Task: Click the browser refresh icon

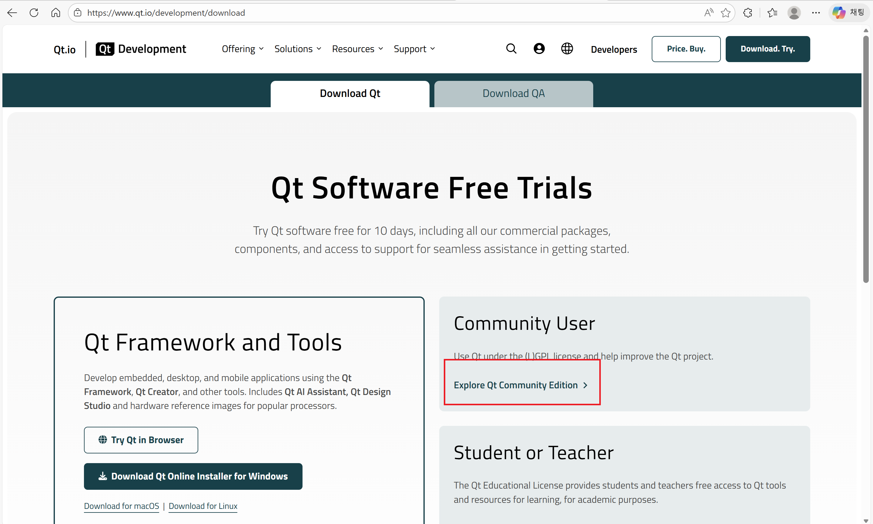Action: pyautogui.click(x=34, y=13)
